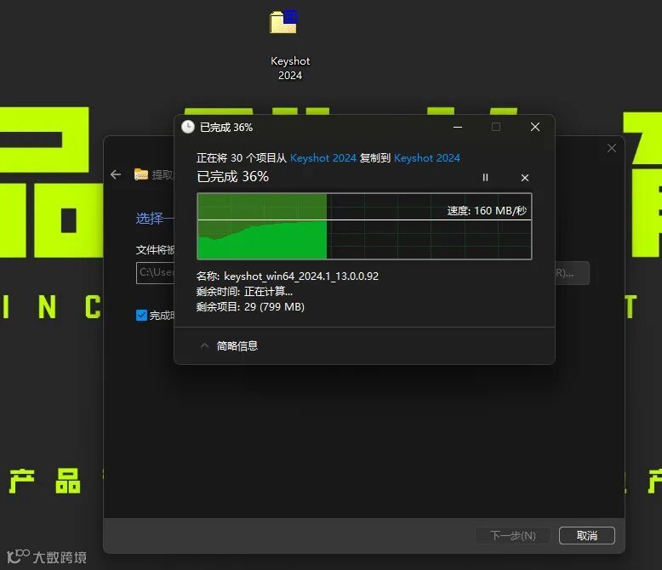
Task: Open the Keyshot 2024 desktop folder icon
Action: pyautogui.click(x=283, y=22)
